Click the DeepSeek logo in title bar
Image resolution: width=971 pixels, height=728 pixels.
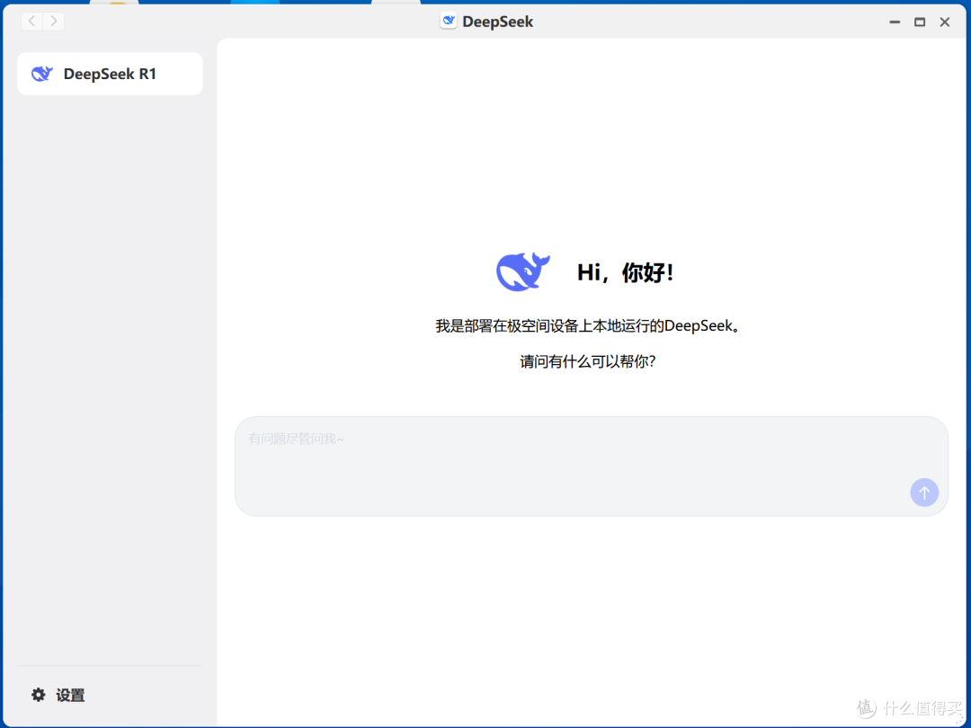(449, 21)
